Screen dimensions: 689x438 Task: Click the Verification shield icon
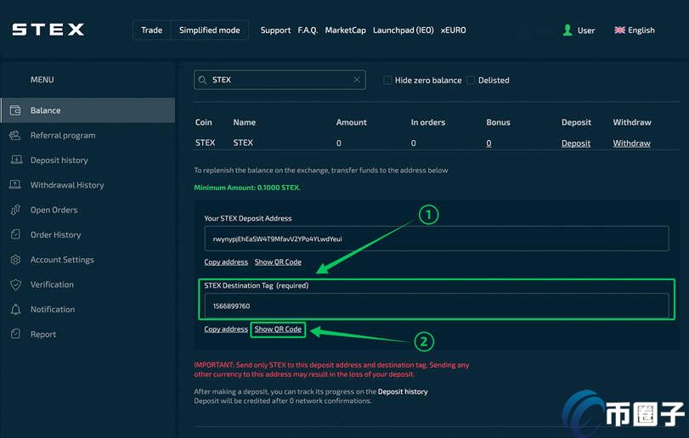tap(15, 284)
